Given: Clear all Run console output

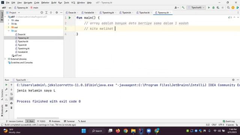Looking at the screenshot, I should tap(11, 108).
